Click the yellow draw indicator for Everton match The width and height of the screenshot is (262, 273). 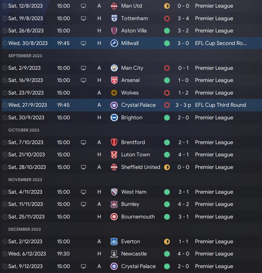pos(167,242)
